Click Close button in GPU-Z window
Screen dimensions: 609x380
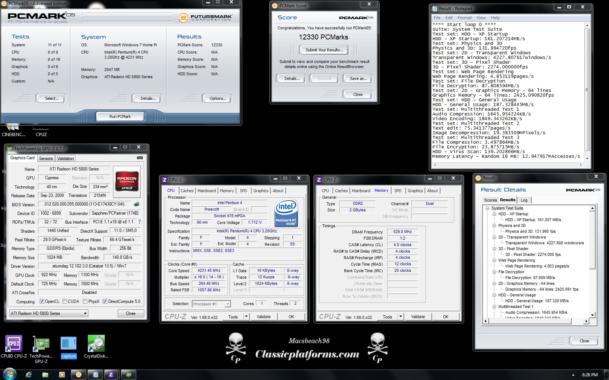coord(130,313)
